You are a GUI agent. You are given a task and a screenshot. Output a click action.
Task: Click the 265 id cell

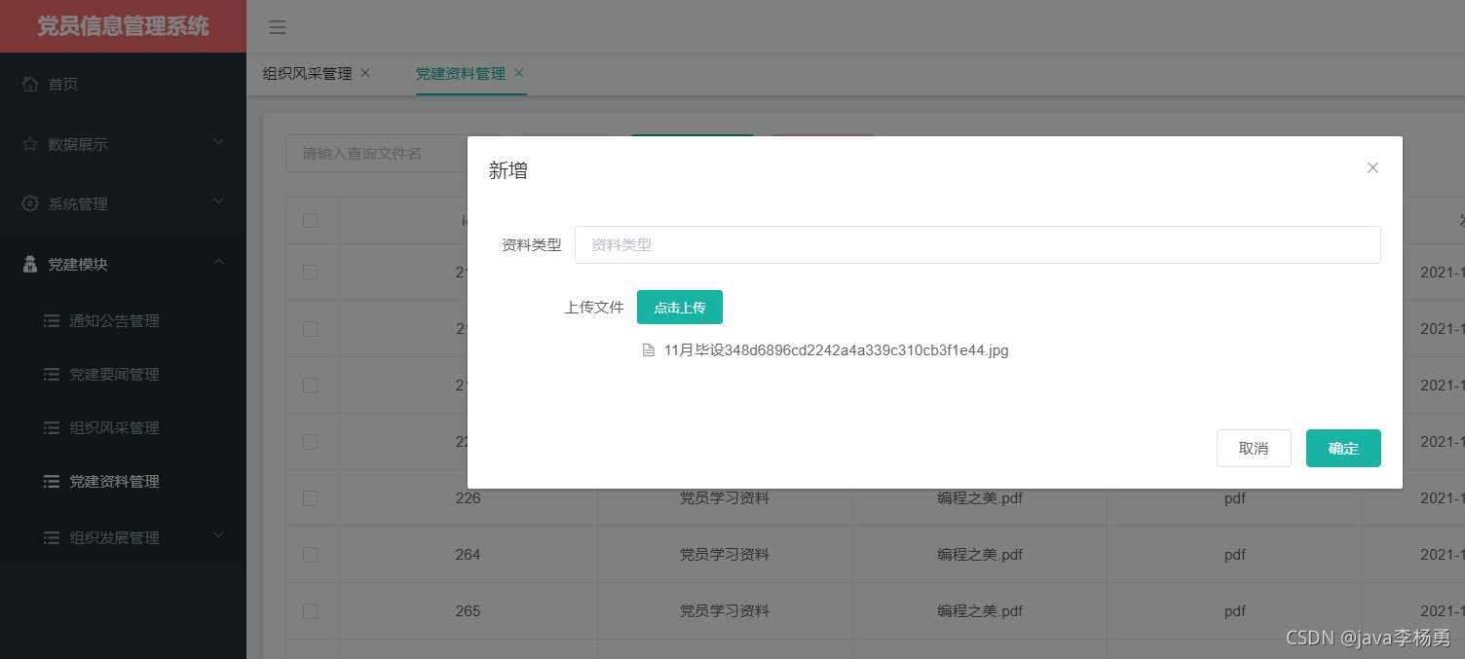[x=468, y=611]
